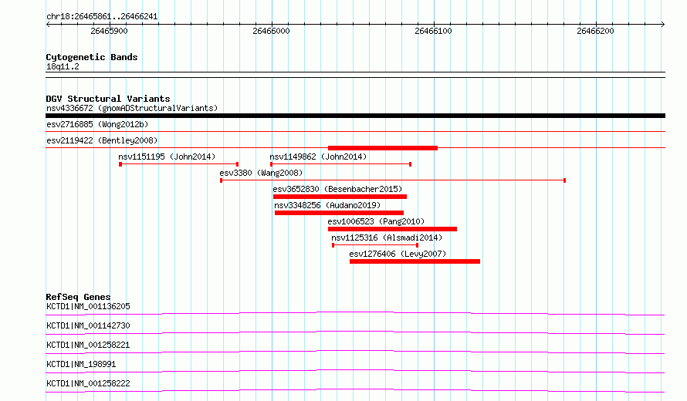Open esv1276406 (Levy2007) label
The image size is (687, 401).
(x=398, y=254)
